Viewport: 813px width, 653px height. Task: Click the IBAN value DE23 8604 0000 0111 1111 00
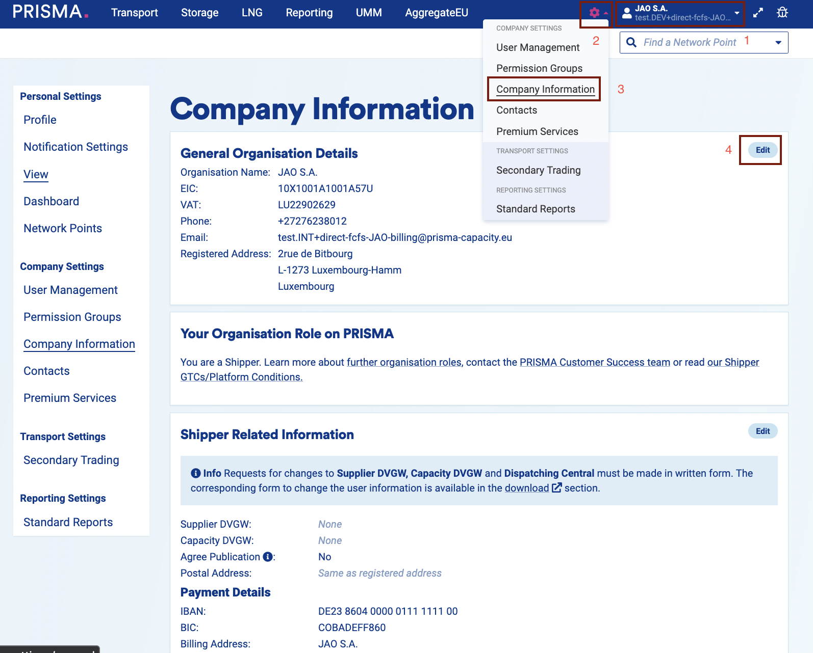pos(388,611)
